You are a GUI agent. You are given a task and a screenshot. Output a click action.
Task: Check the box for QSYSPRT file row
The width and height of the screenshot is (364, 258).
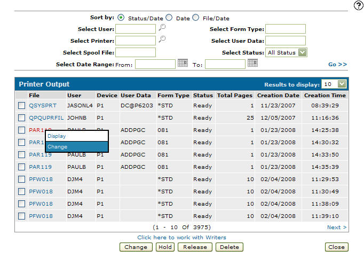tap(22, 105)
